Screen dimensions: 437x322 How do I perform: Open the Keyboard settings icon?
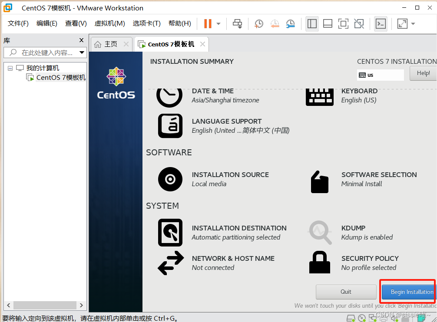click(x=320, y=97)
